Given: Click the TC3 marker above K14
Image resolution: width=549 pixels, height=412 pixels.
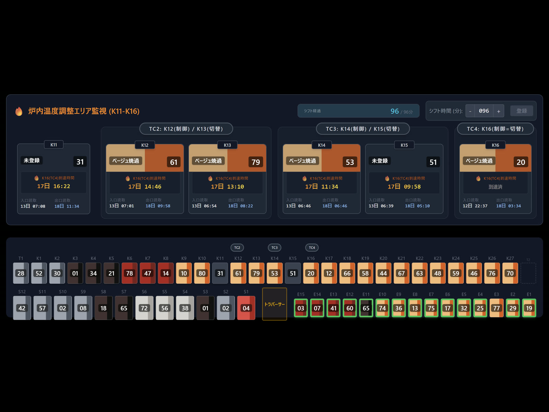Looking at the screenshot, I should pyautogui.click(x=274, y=248).
